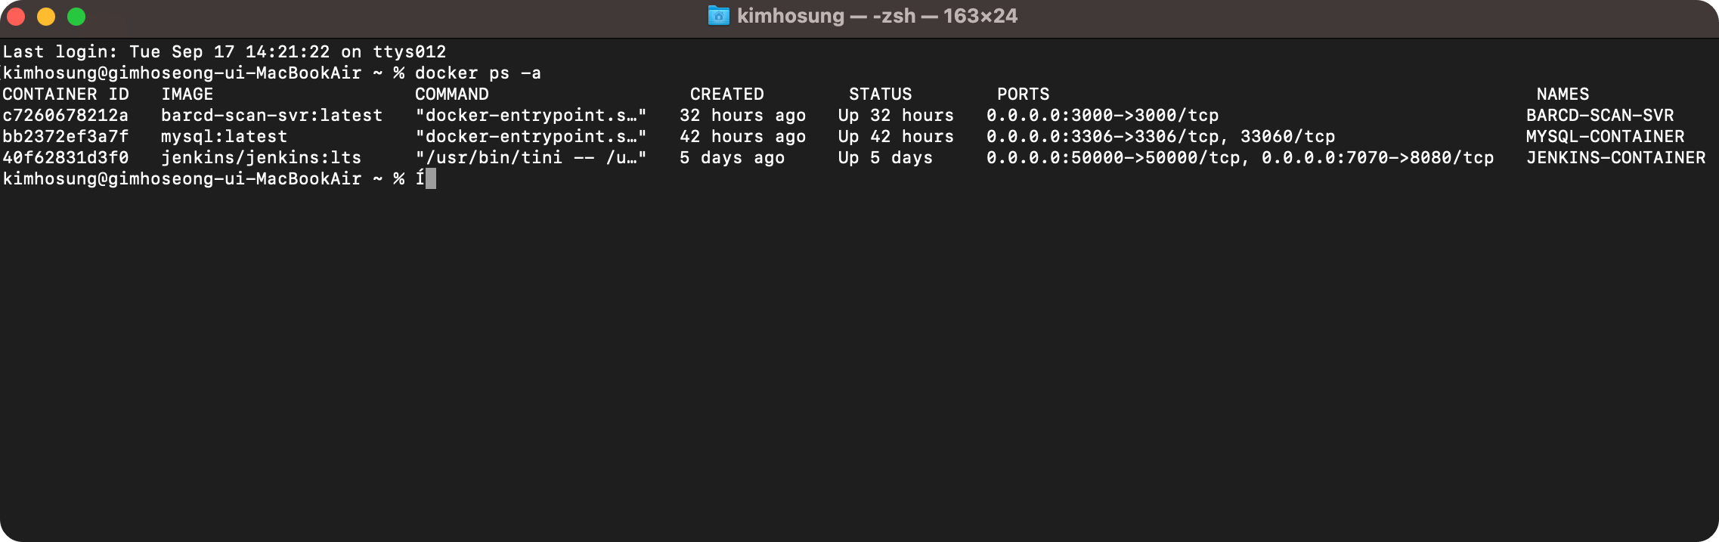Click image name barcd-scan-svr:latest
Image resolution: width=1719 pixels, height=542 pixels.
point(272,116)
